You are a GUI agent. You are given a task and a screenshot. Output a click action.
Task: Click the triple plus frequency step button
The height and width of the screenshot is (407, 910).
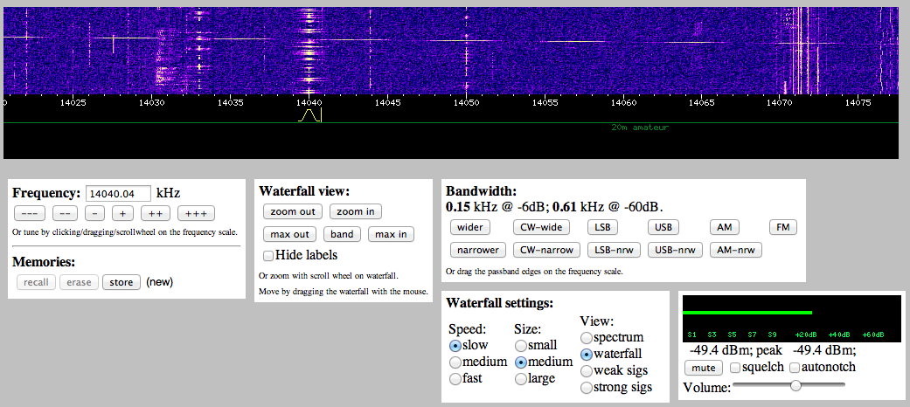point(196,213)
